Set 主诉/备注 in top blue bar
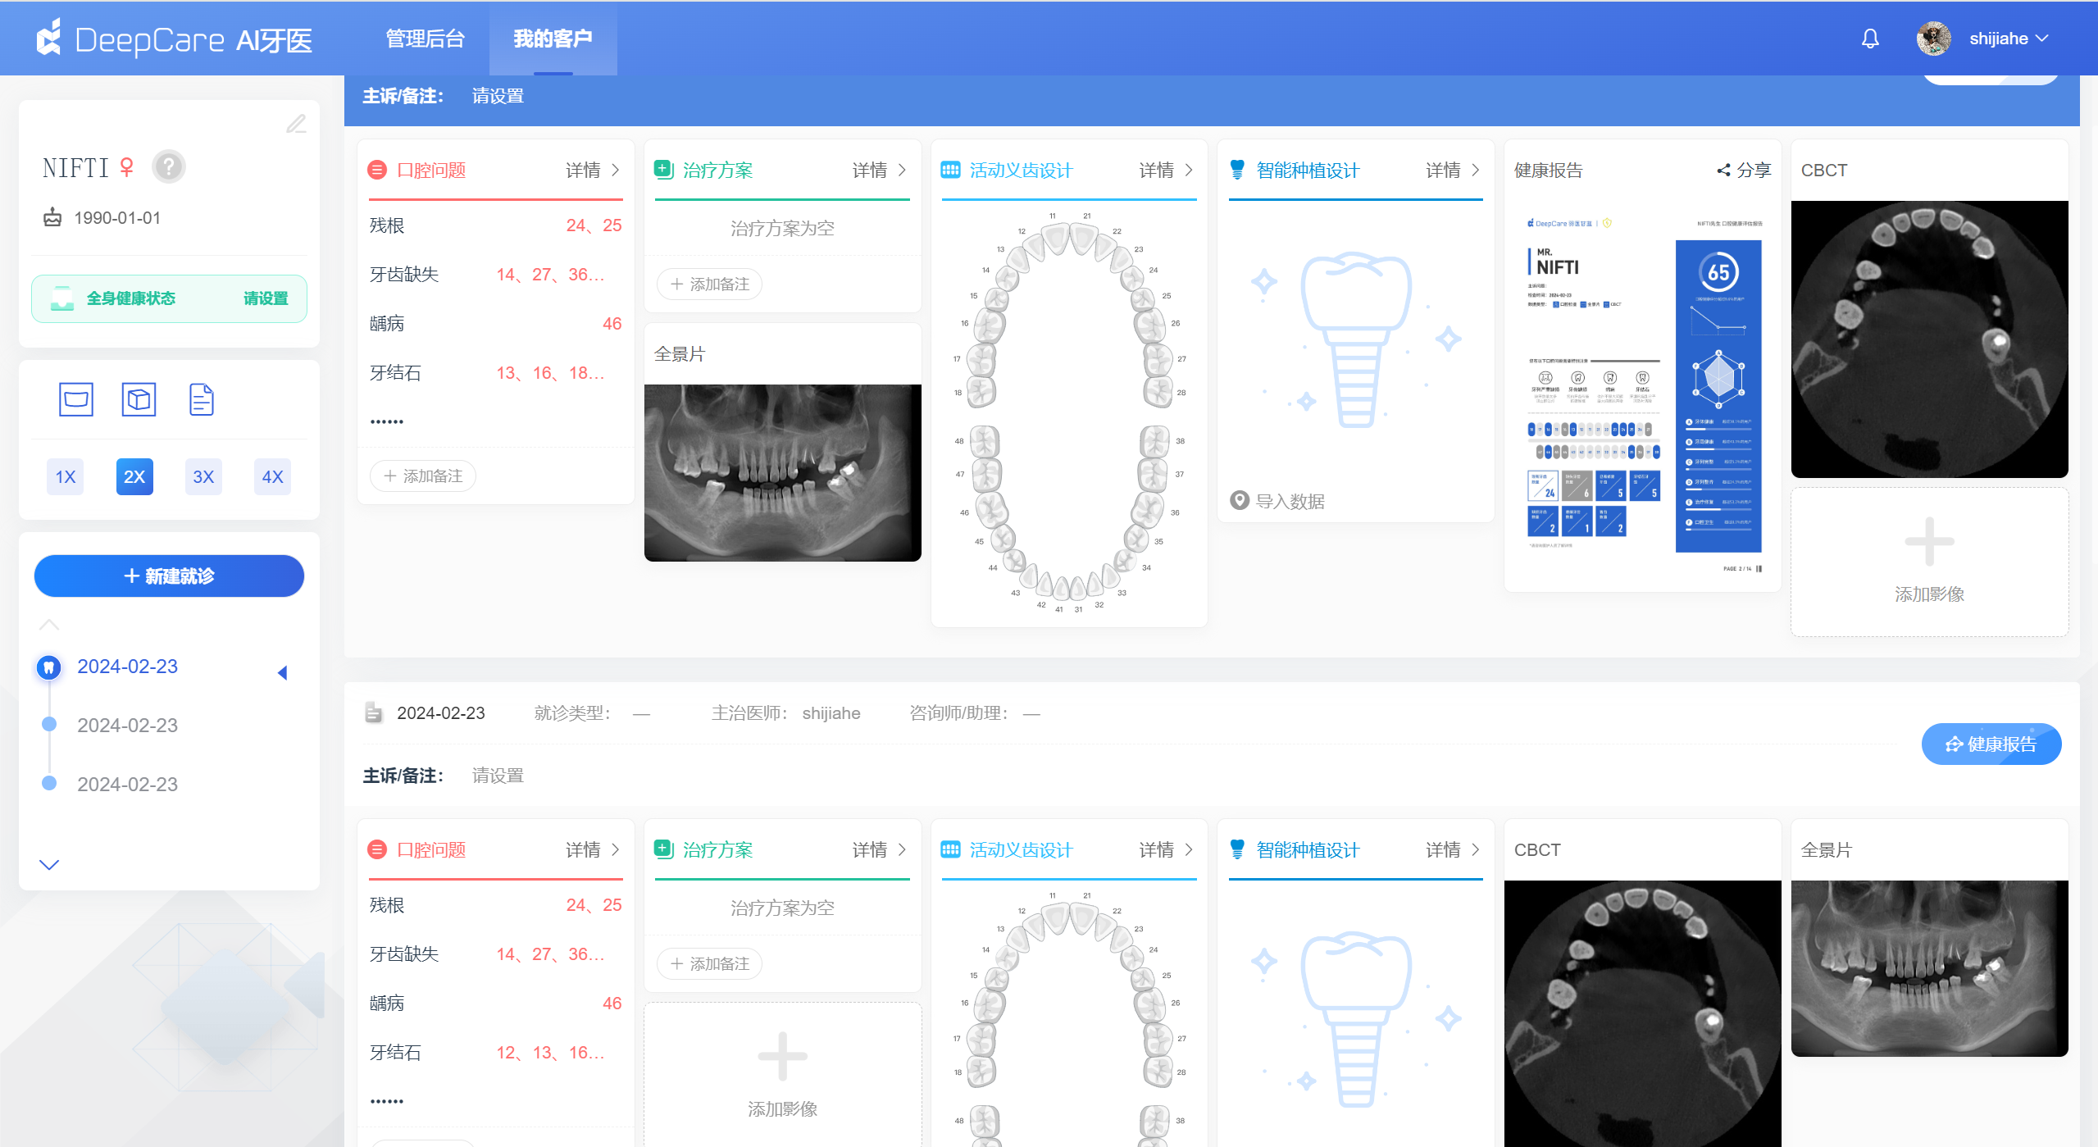The height and width of the screenshot is (1147, 2098). (x=498, y=96)
